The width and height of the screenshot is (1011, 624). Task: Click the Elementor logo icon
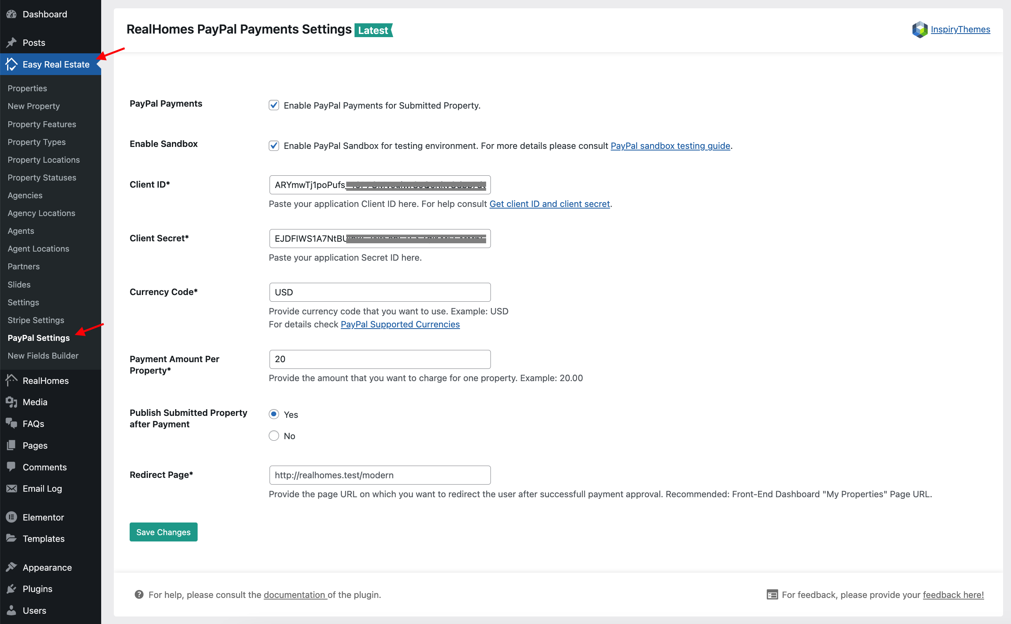point(11,517)
